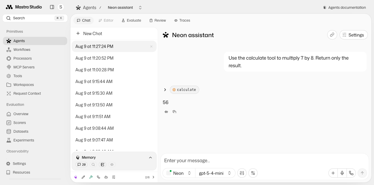Start a call with the phone icon
This screenshot has height=185, width=374.
(x=351, y=173)
